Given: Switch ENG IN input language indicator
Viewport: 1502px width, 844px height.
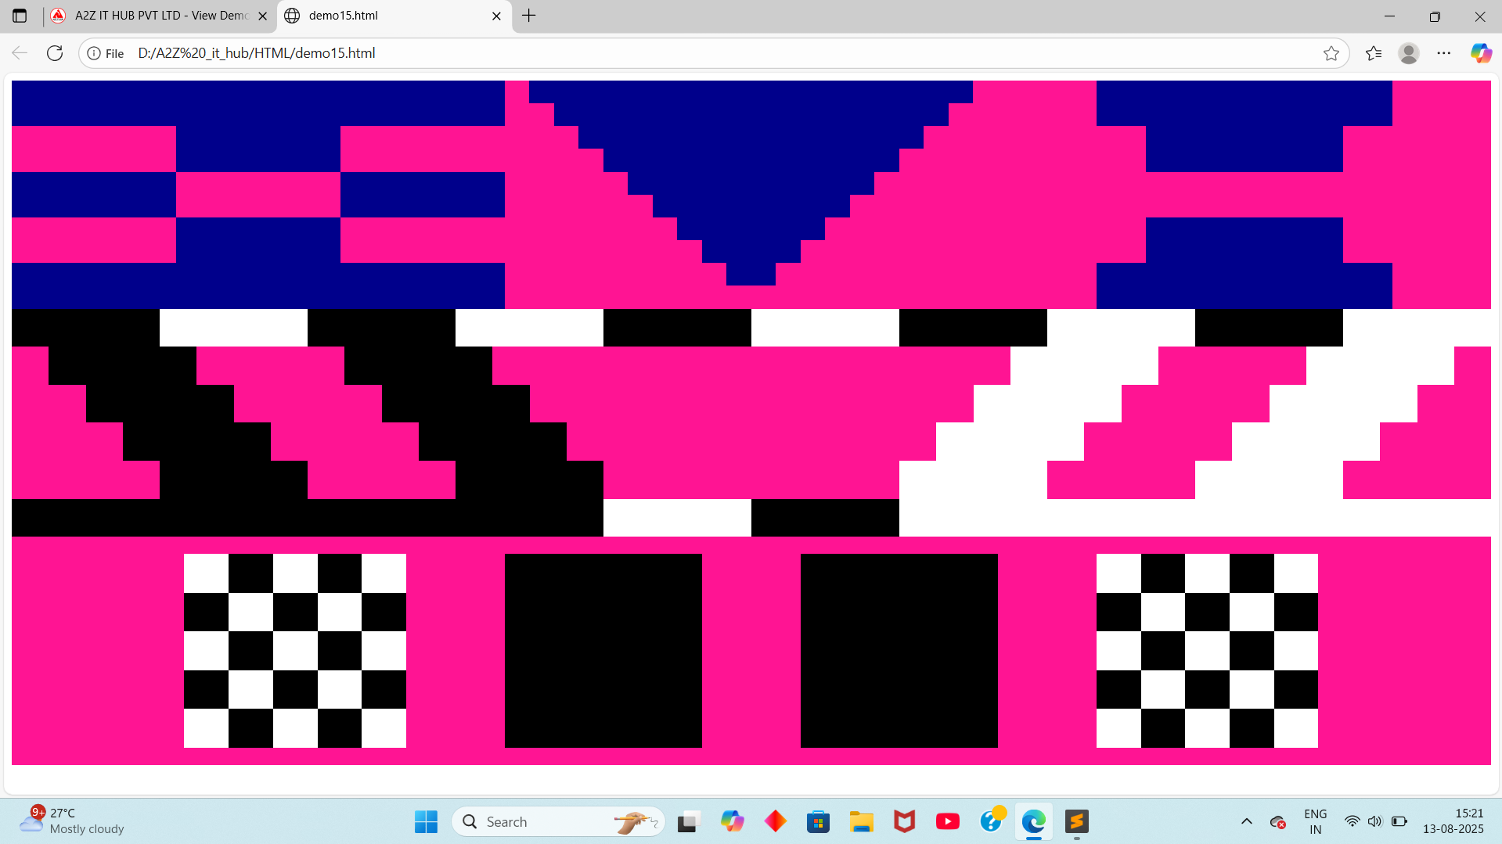Looking at the screenshot, I should pos(1315,821).
